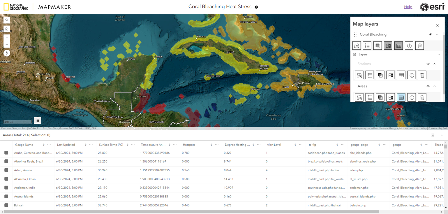
Task: Show the hidden Stations layer with its eye toggle
Action: [428, 64]
